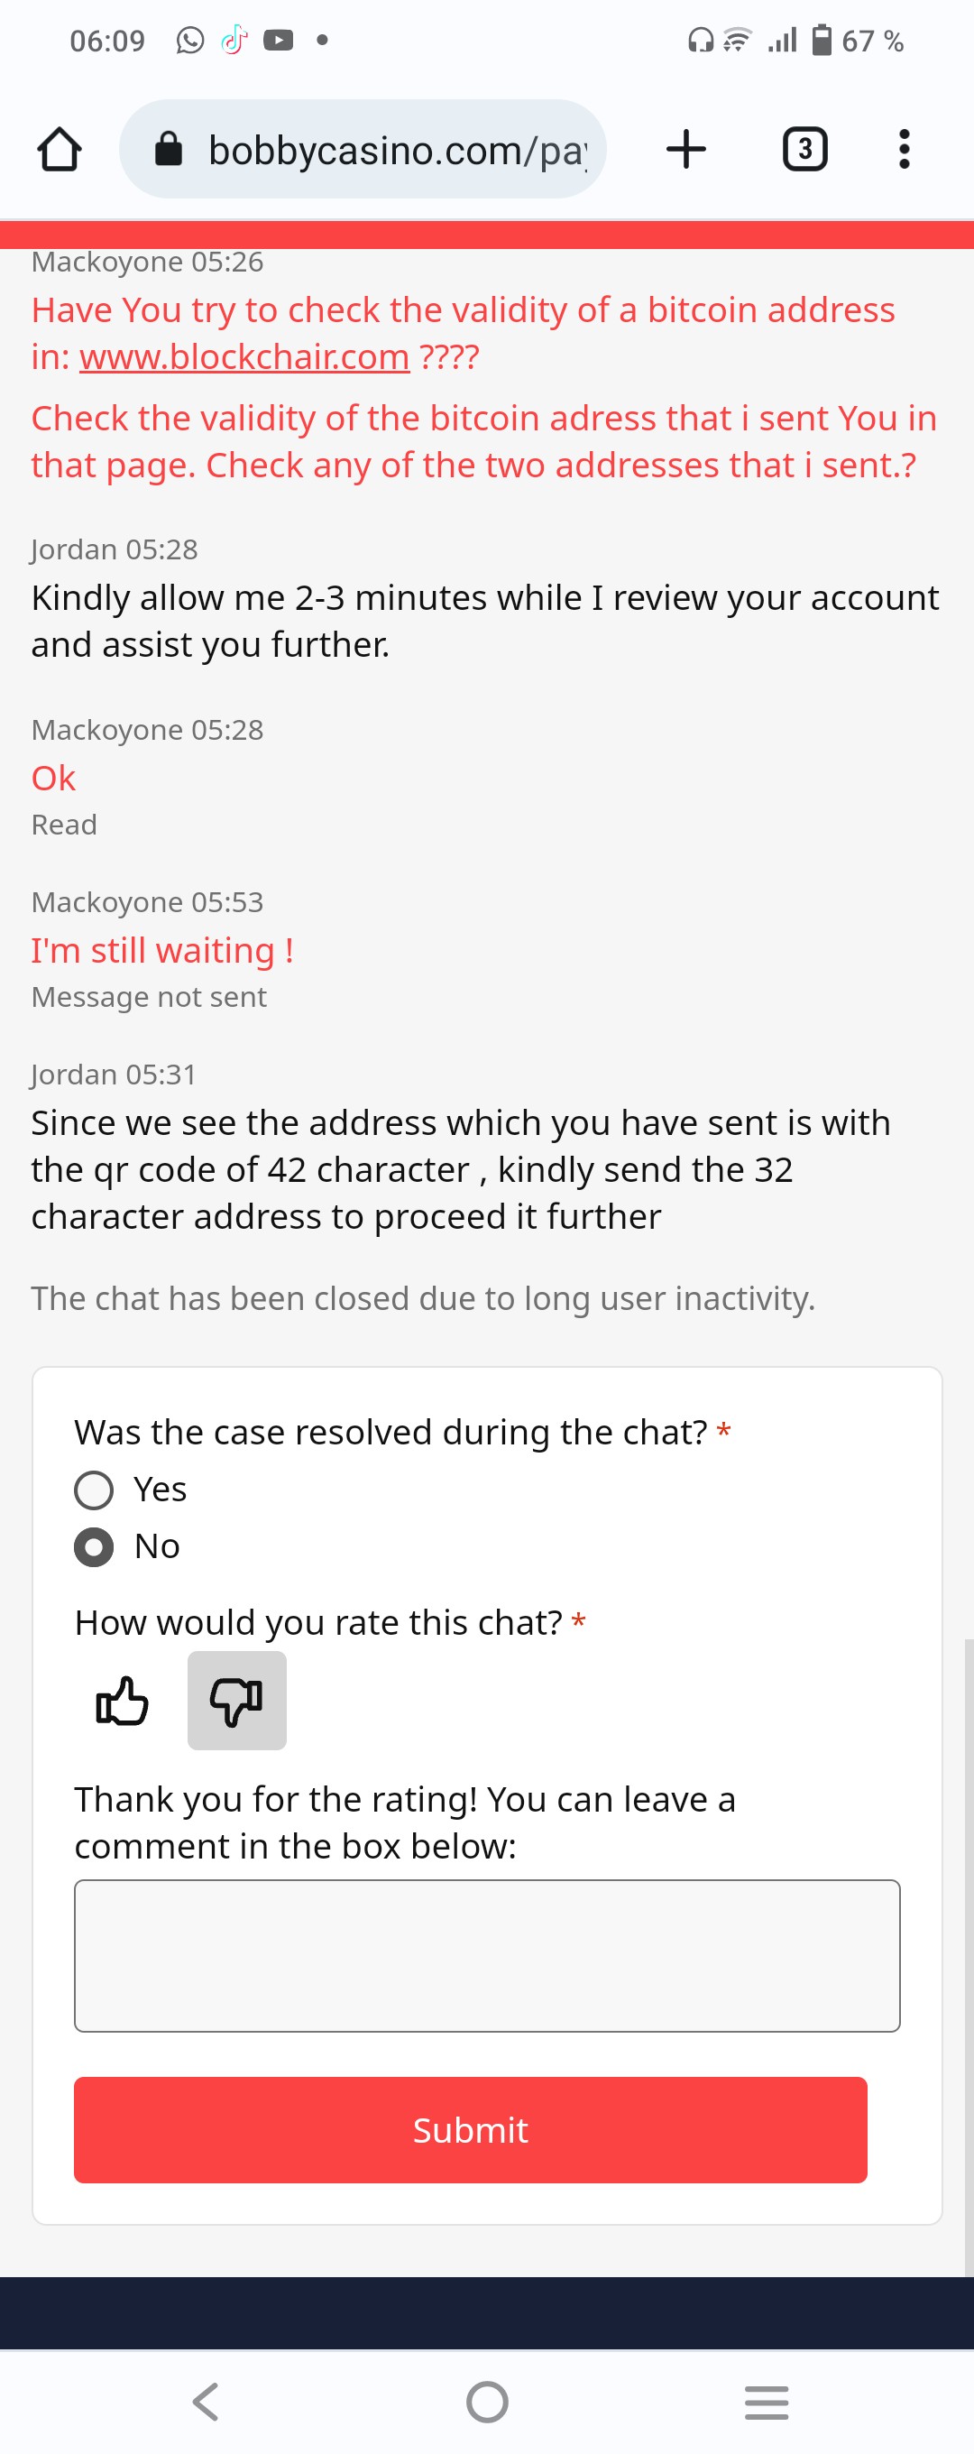Open Android recent apps menu
Screen dimensions: 974x2454
(x=767, y=2402)
